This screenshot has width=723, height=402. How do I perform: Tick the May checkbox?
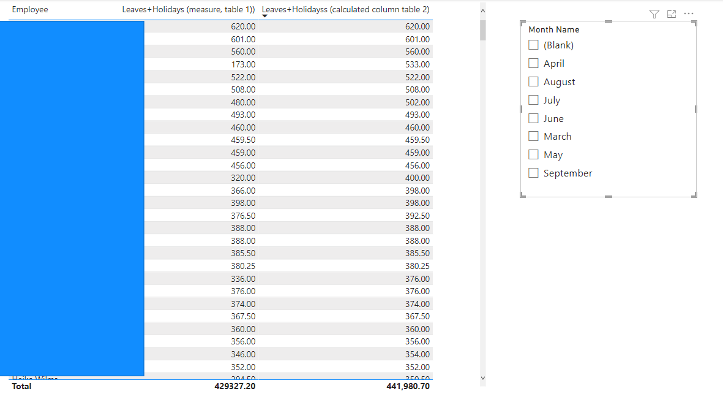click(x=533, y=154)
